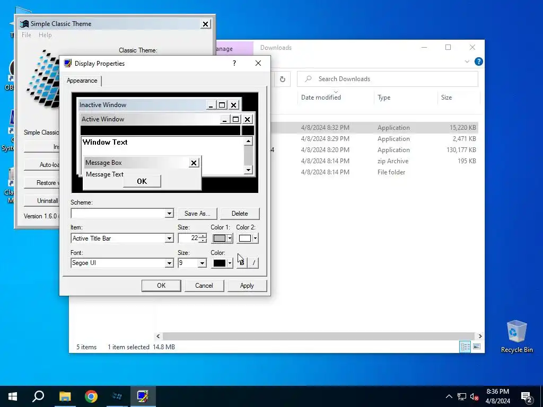Expand the Explorer ribbon chevron

[x=467, y=61]
